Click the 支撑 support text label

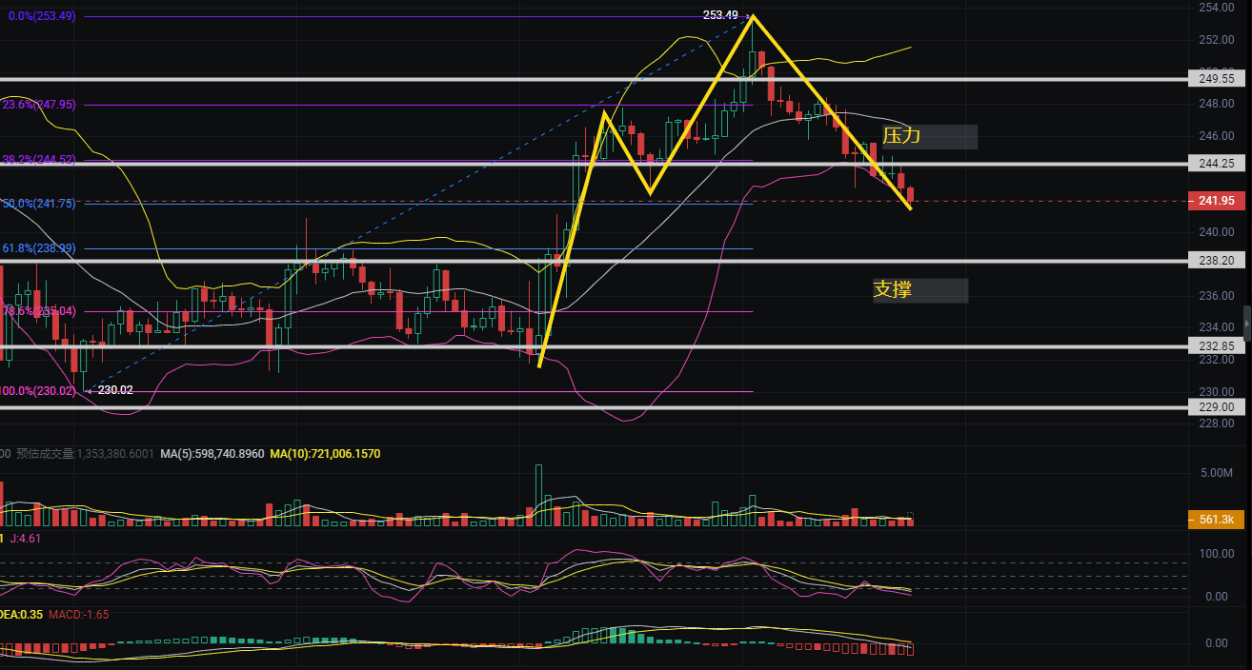pos(893,290)
